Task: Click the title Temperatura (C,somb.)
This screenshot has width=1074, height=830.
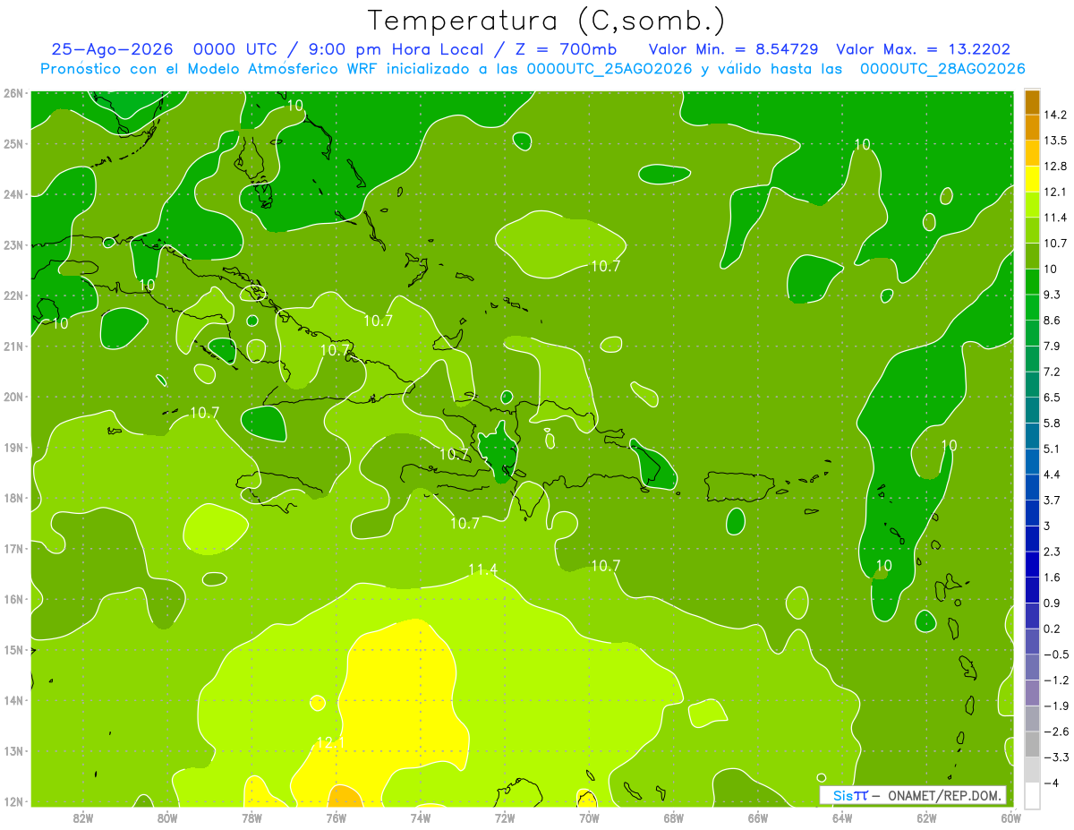Action: (x=547, y=21)
